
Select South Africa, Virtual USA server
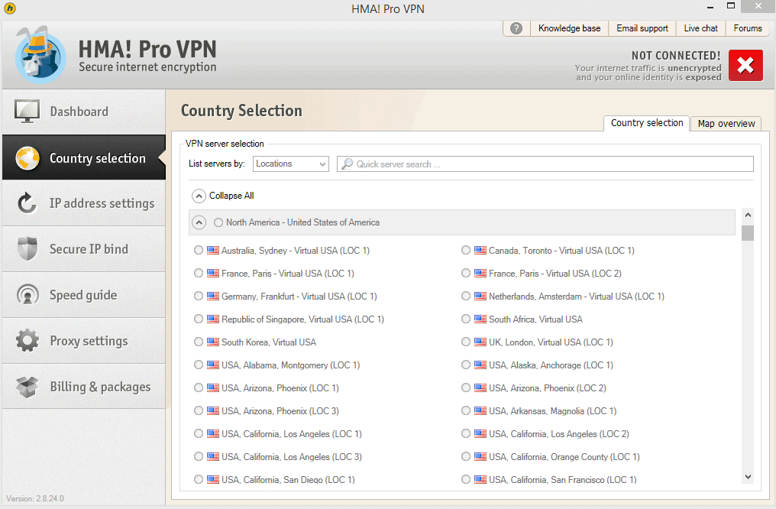click(x=466, y=319)
